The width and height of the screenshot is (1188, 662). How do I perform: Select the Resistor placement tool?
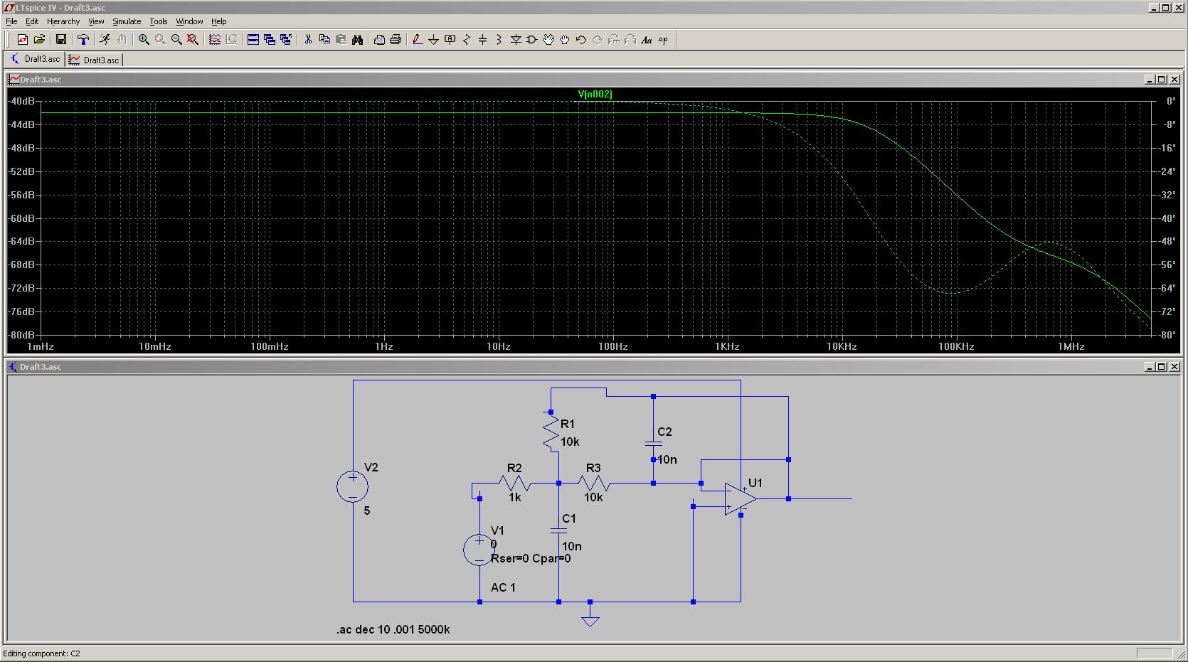pyautogui.click(x=466, y=40)
